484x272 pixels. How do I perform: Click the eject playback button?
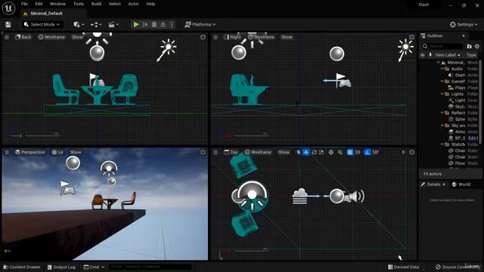163,24
